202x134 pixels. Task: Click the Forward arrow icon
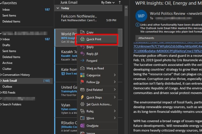[x=82, y=60]
